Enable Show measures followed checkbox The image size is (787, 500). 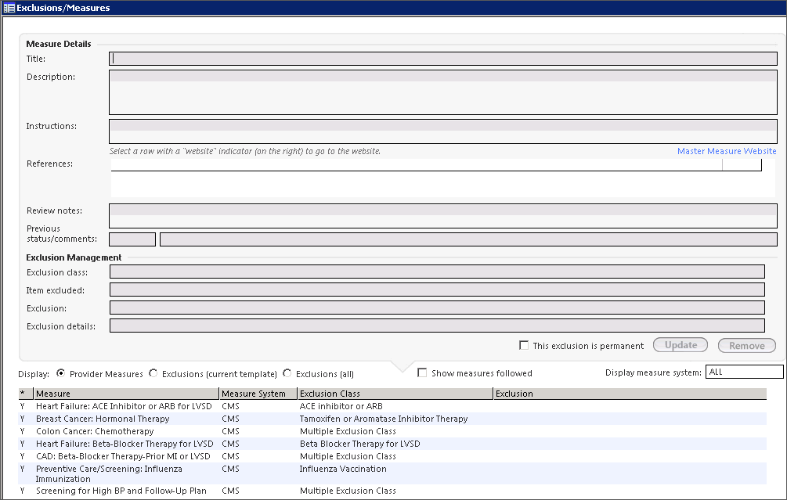pyautogui.click(x=423, y=373)
